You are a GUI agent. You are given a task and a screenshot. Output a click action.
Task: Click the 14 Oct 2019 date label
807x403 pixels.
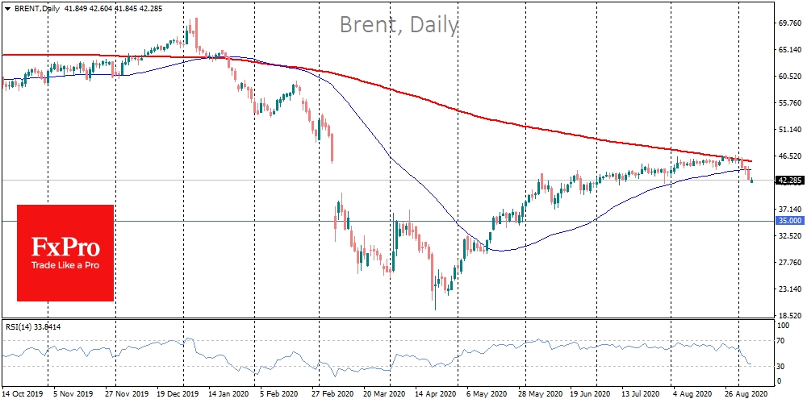click(x=22, y=393)
